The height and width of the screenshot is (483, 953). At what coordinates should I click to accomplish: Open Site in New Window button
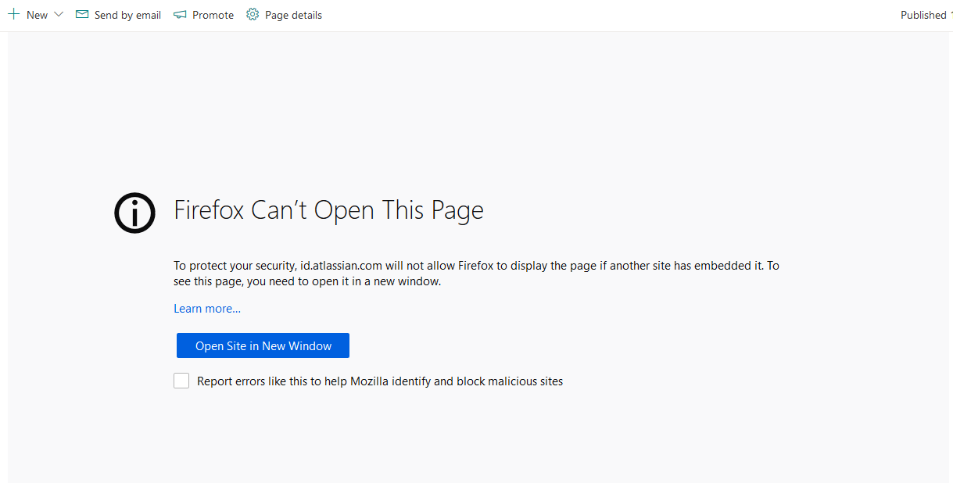(263, 345)
